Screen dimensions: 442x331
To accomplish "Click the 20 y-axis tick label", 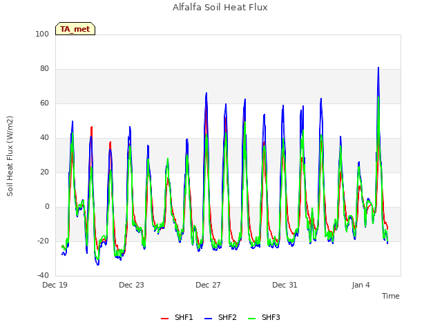I will [44, 172].
